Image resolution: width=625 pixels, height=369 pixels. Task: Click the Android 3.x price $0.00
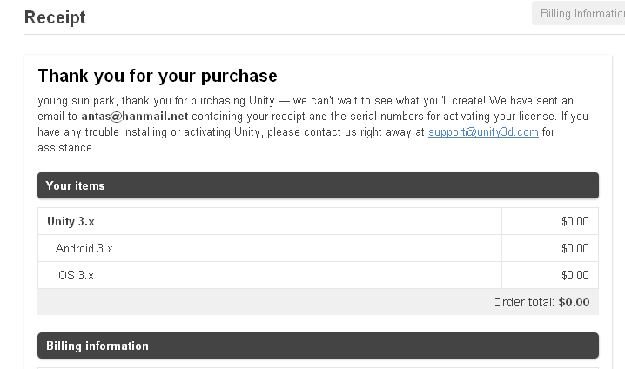pyautogui.click(x=575, y=248)
